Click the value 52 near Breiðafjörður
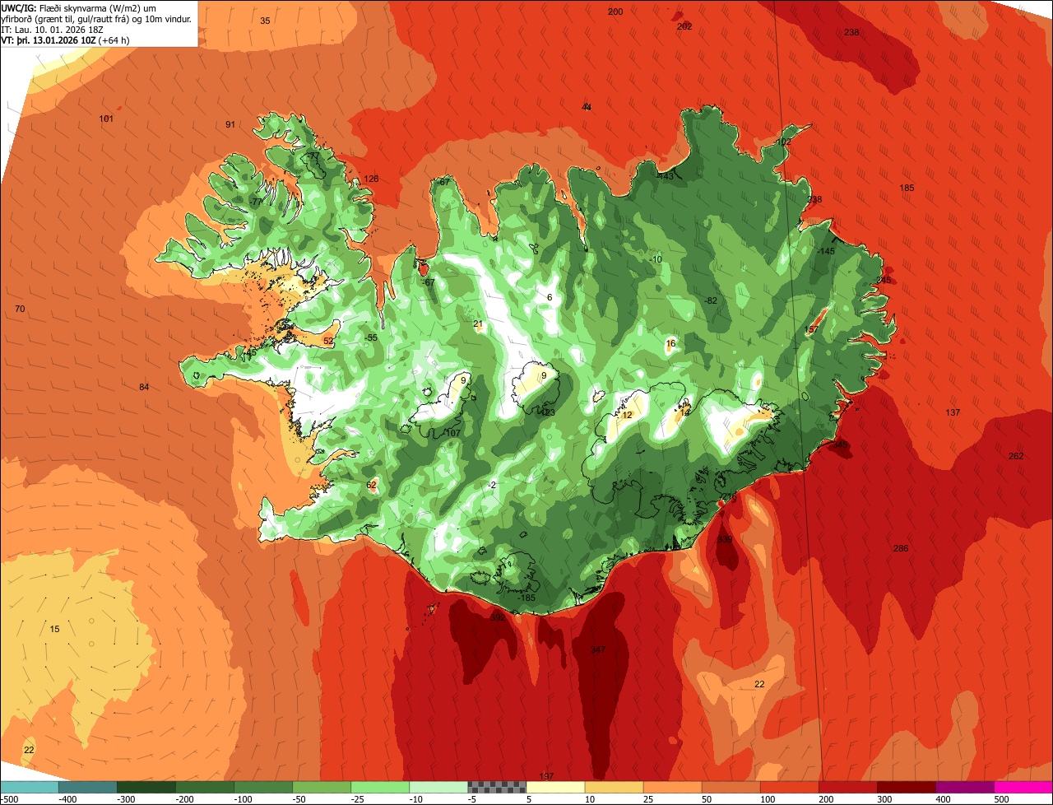 coord(328,341)
